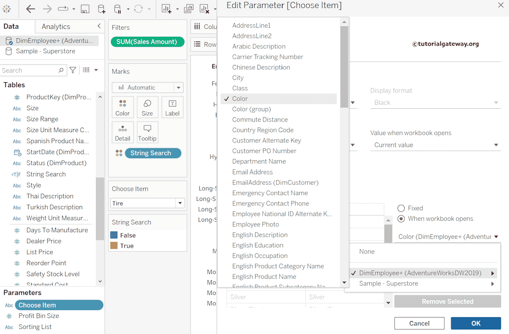
Task: Click the Undo back arrow
Action: (x=30, y=9)
